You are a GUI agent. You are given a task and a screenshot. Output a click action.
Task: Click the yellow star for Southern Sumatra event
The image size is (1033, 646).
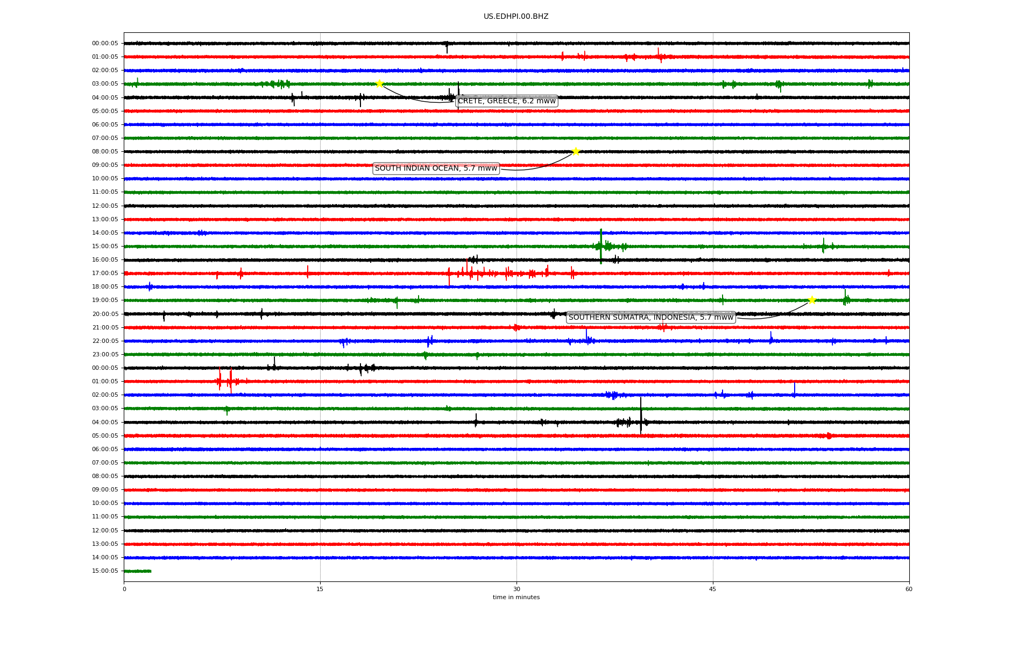[812, 300]
